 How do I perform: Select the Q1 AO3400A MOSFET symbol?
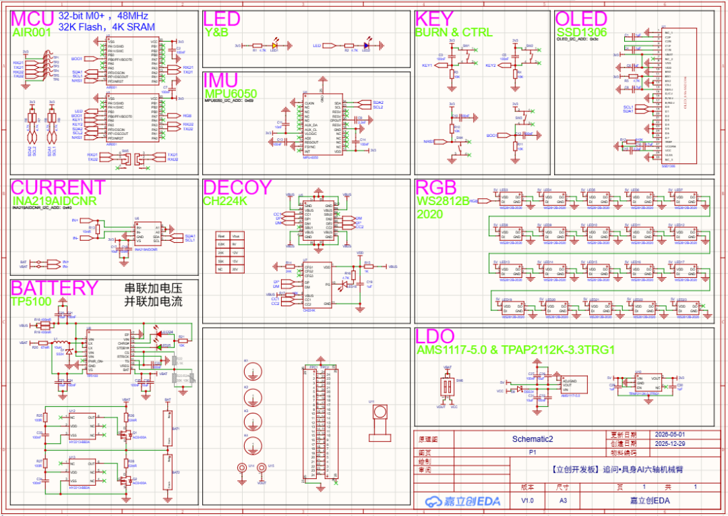tap(125, 435)
